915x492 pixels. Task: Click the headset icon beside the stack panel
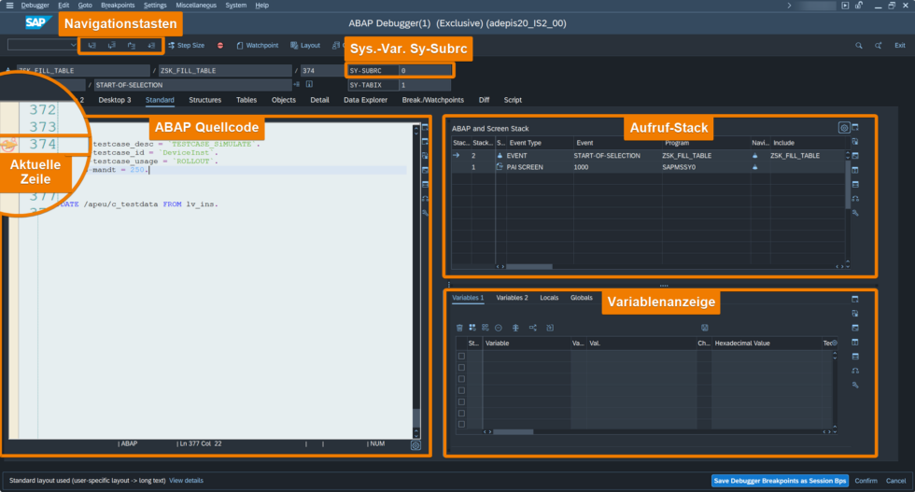point(855,199)
